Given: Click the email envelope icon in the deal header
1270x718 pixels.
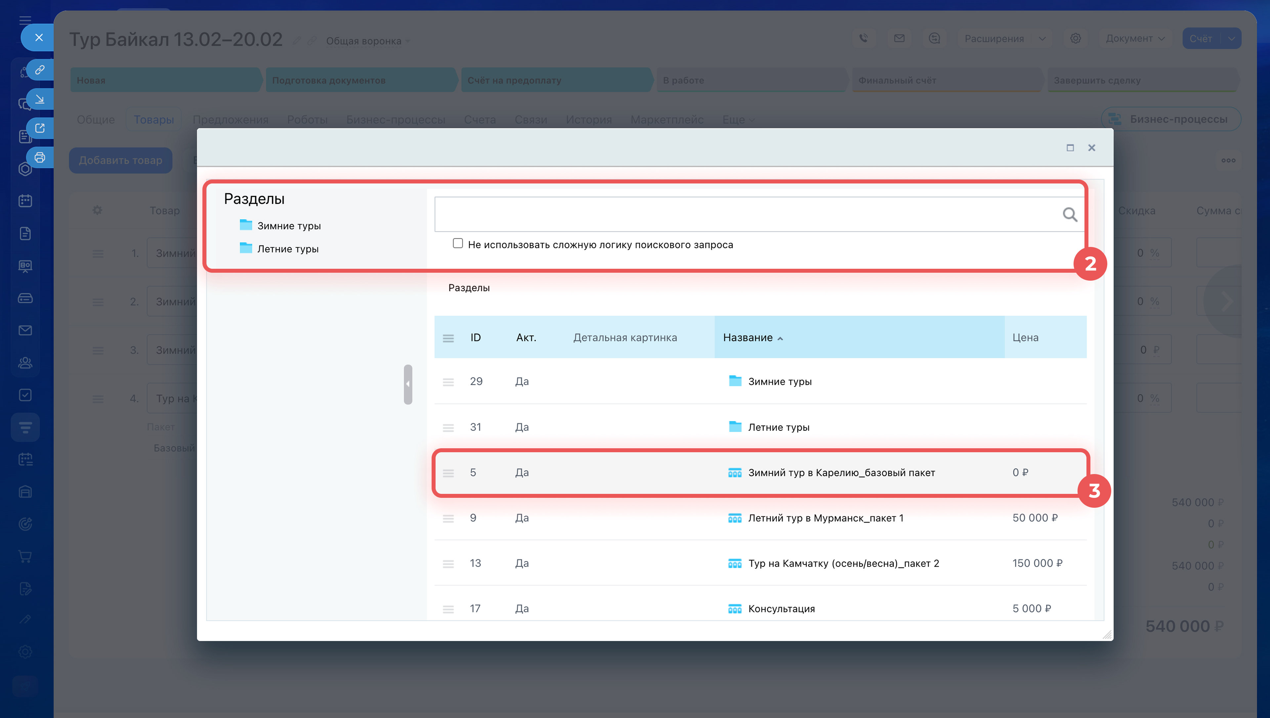Looking at the screenshot, I should [899, 38].
